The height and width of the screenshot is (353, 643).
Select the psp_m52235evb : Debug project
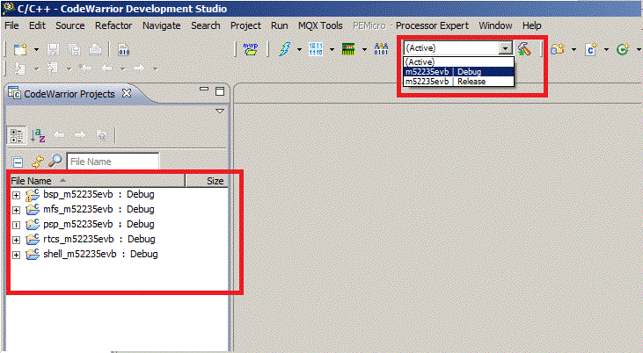tap(99, 224)
